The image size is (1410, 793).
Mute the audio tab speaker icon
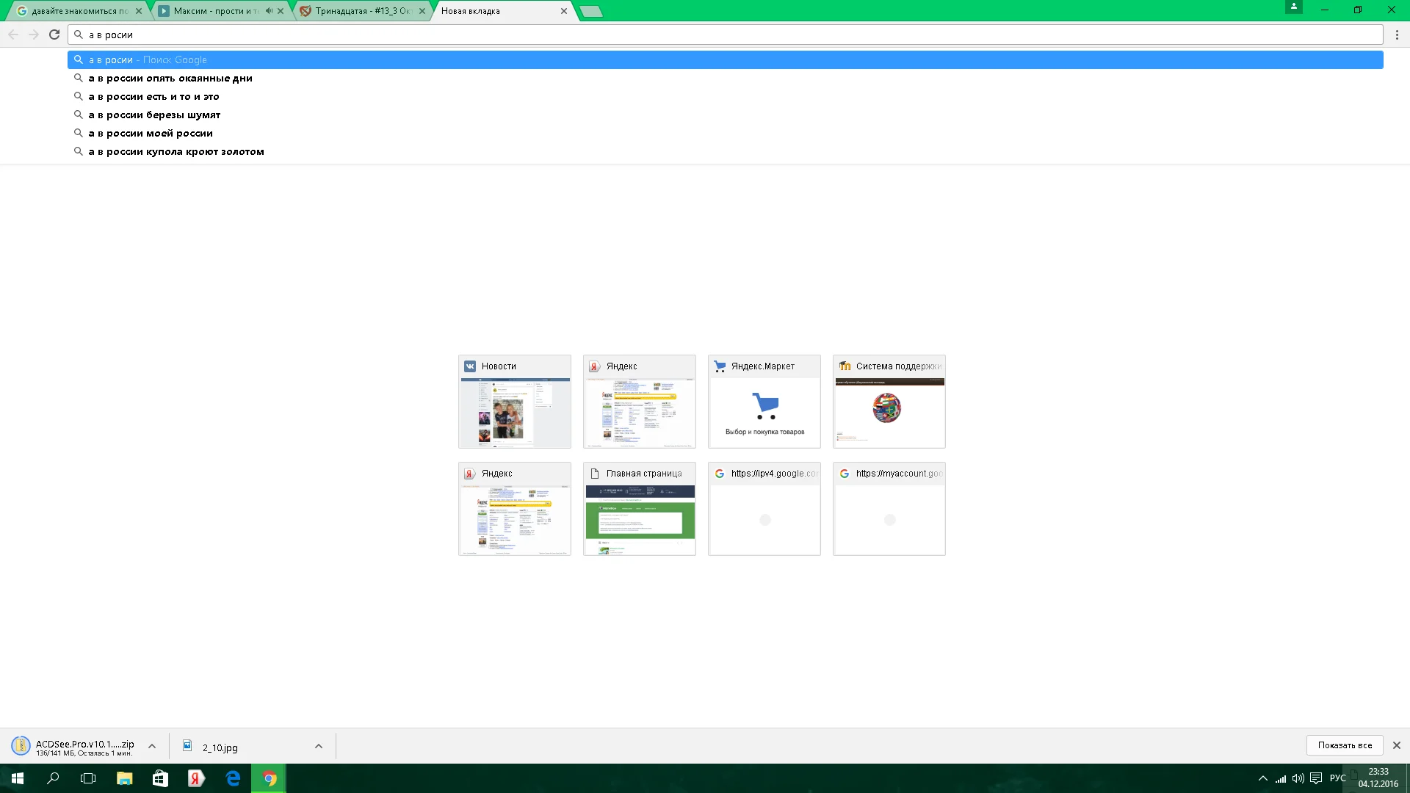click(x=269, y=11)
